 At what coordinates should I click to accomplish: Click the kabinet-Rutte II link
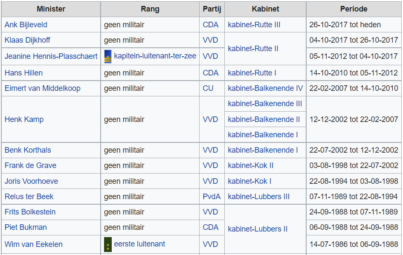253,49
